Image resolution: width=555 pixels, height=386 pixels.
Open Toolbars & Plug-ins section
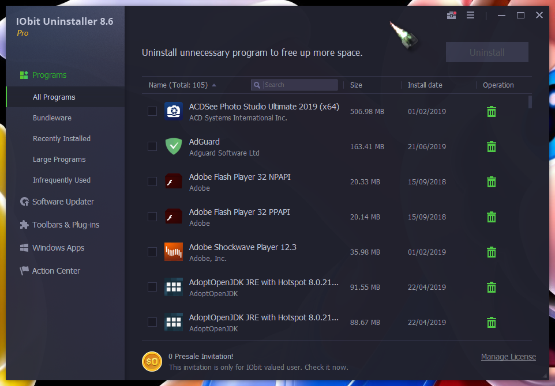coord(59,225)
